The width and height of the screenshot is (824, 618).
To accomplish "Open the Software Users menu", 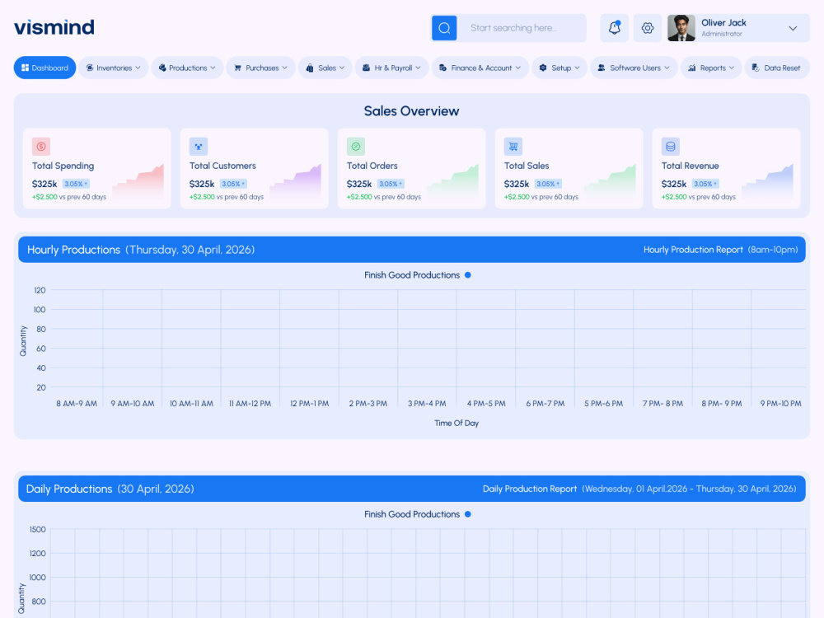I will (634, 68).
